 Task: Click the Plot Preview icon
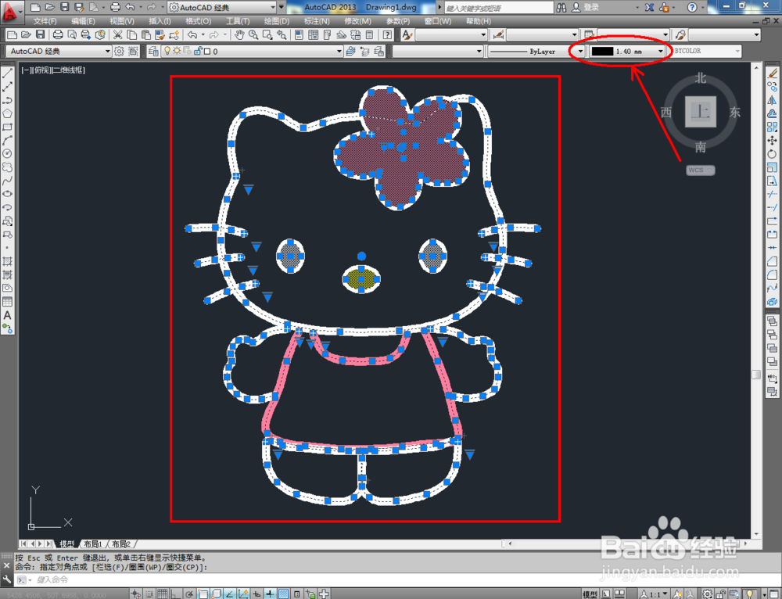tap(72, 34)
